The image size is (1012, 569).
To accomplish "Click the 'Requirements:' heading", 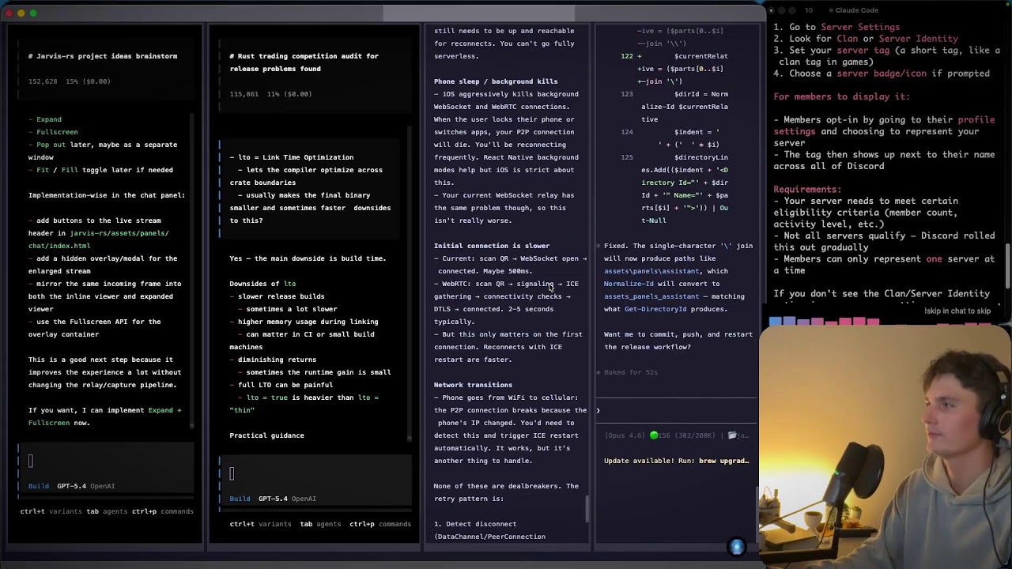I will [807, 190].
